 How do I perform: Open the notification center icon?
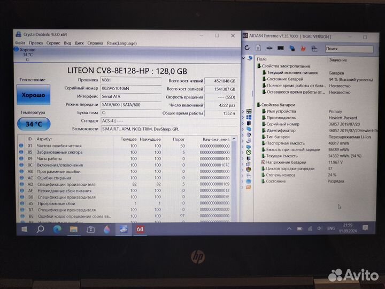pos(365,228)
